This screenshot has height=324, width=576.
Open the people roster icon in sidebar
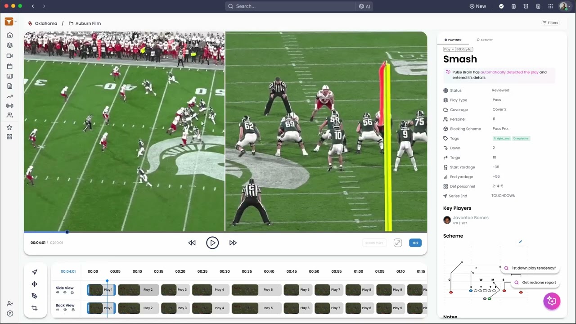pyautogui.click(x=9, y=115)
